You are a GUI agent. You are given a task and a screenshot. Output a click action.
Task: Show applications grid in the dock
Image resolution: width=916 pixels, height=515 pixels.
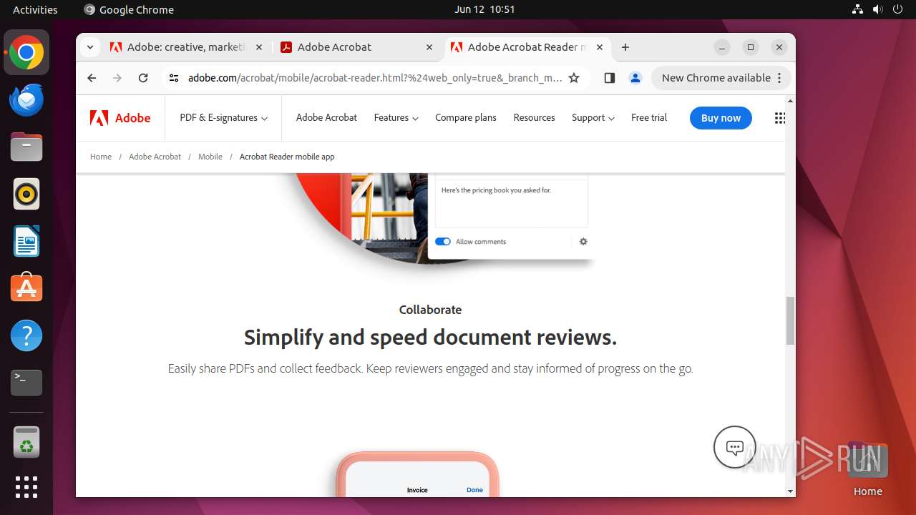(x=26, y=487)
